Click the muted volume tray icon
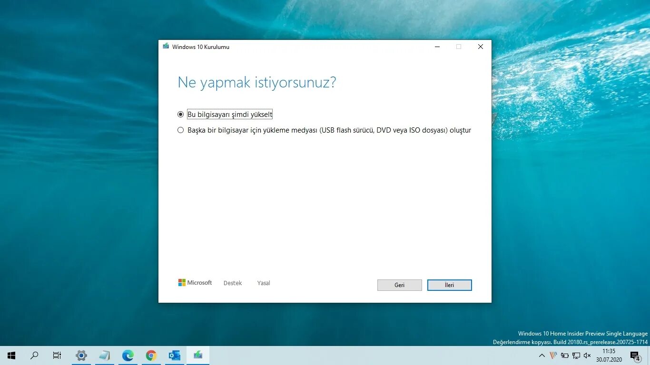The height and width of the screenshot is (365, 650). (x=587, y=355)
